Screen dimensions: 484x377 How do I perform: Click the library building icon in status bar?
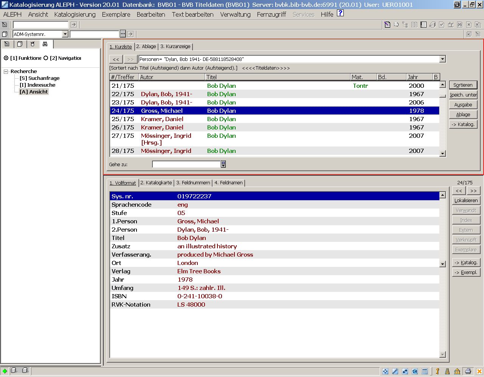click(x=457, y=371)
